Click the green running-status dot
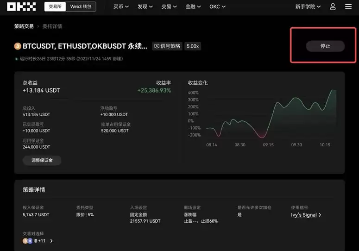 (x=16, y=59)
